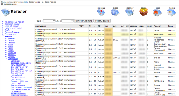Open Винт-конфирмат link in sidebar

18,85
